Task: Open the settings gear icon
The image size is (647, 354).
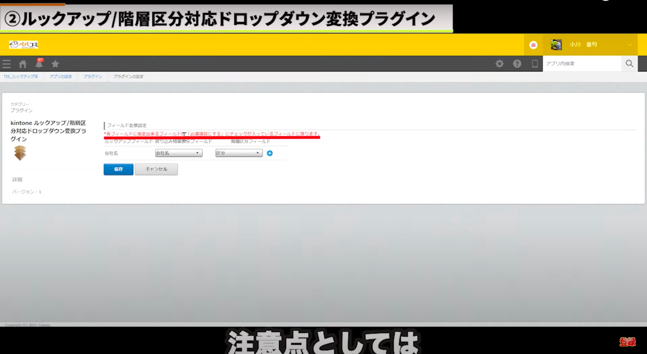Action: pyautogui.click(x=499, y=64)
